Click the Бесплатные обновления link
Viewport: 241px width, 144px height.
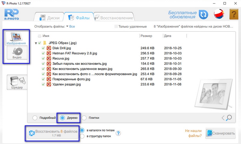pos(183,15)
